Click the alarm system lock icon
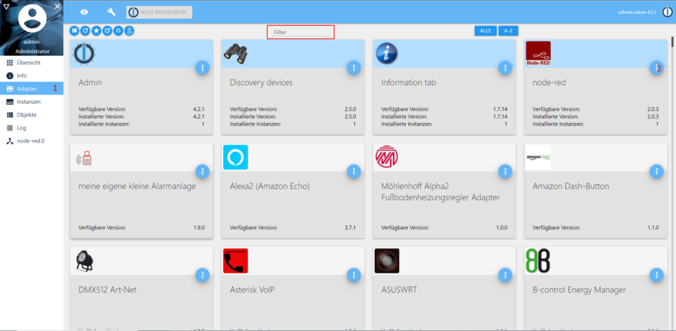The width and height of the screenshot is (676, 331). click(85, 158)
